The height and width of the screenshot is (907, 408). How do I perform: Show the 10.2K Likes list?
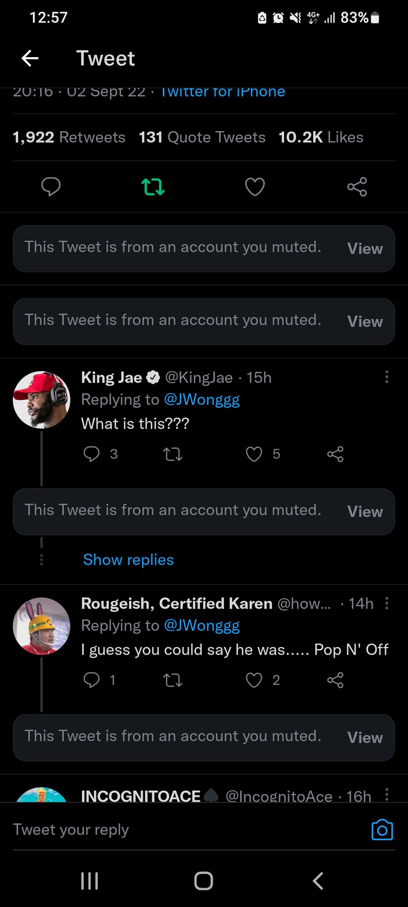[321, 137]
